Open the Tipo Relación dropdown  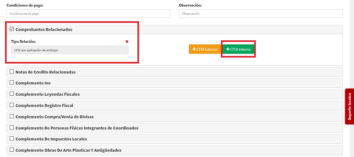(69, 50)
